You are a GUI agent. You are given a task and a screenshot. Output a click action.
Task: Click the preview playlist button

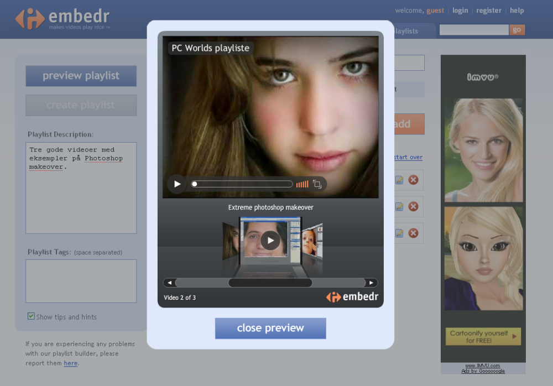point(81,76)
